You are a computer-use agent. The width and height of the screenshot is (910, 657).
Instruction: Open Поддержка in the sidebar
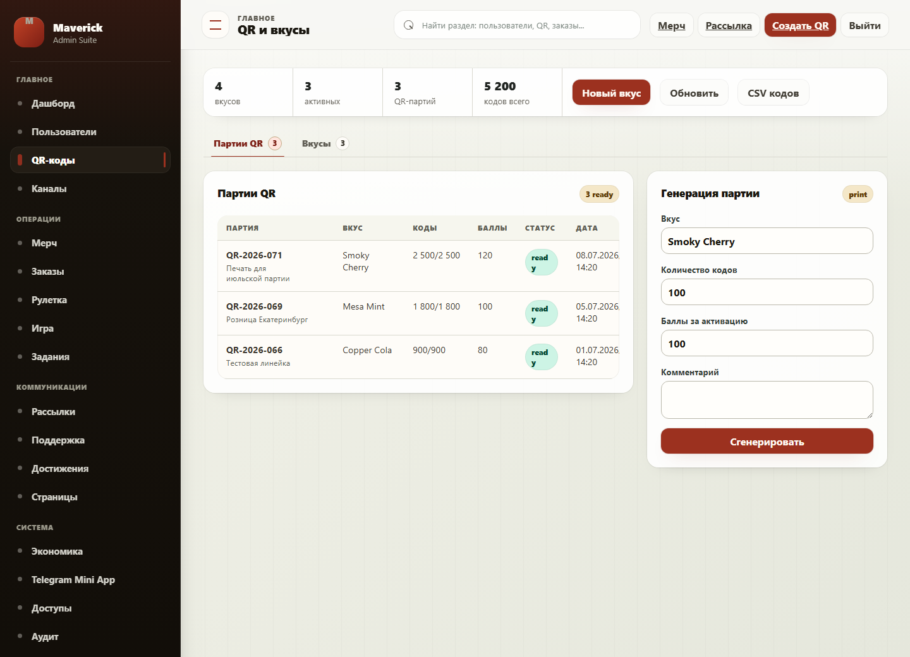(90, 440)
